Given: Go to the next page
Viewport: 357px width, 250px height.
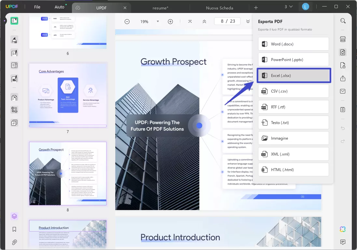Looking at the screenshot, I should click(248, 21).
